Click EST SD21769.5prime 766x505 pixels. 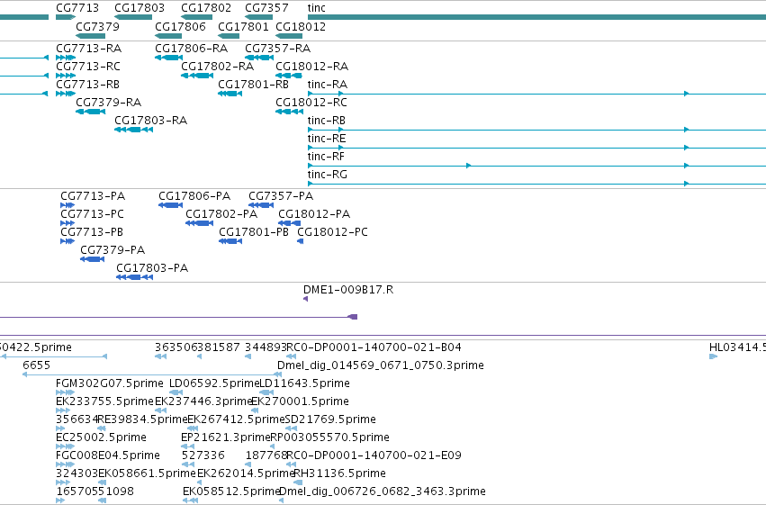click(x=291, y=428)
